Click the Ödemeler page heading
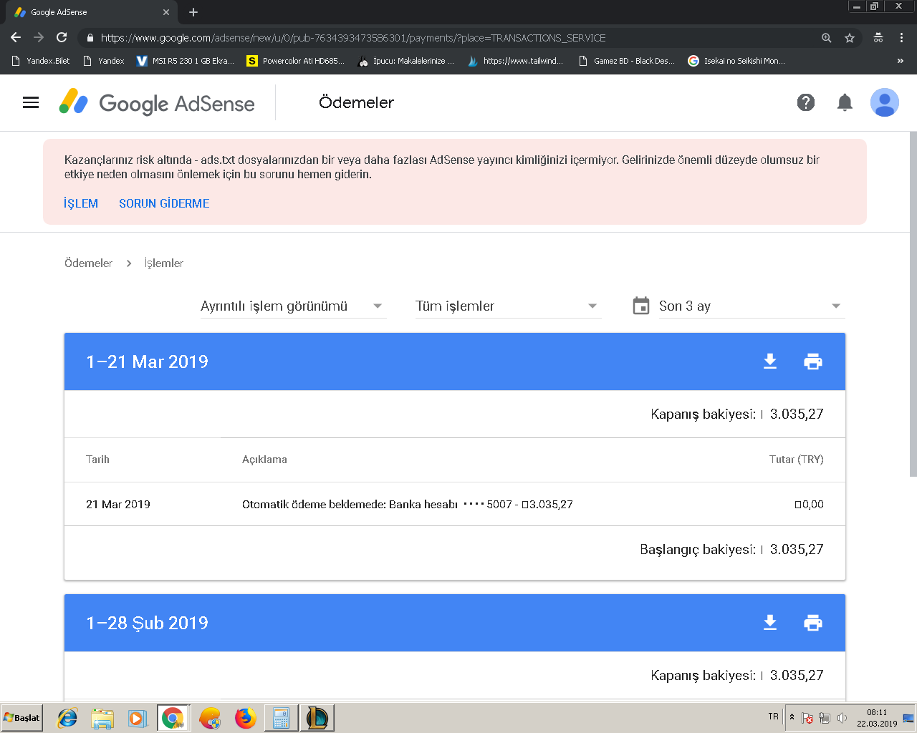Viewport: 917px width, 733px height. point(356,102)
